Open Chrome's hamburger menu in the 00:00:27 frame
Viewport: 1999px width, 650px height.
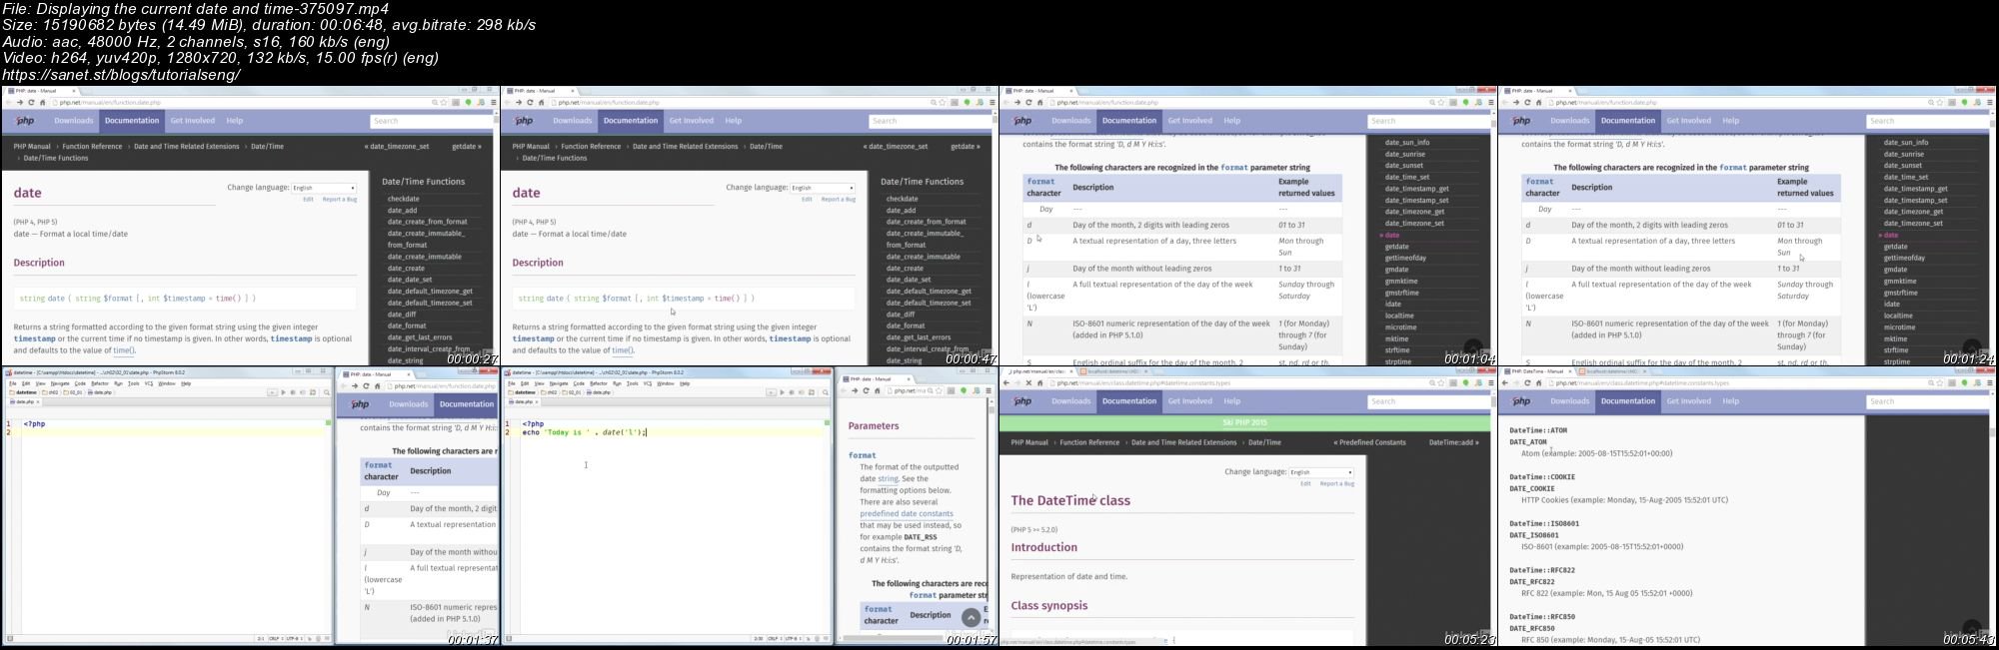pyautogui.click(x=494, y=102)
